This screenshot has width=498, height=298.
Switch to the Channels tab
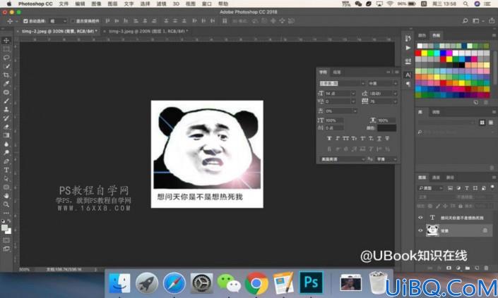436,178
